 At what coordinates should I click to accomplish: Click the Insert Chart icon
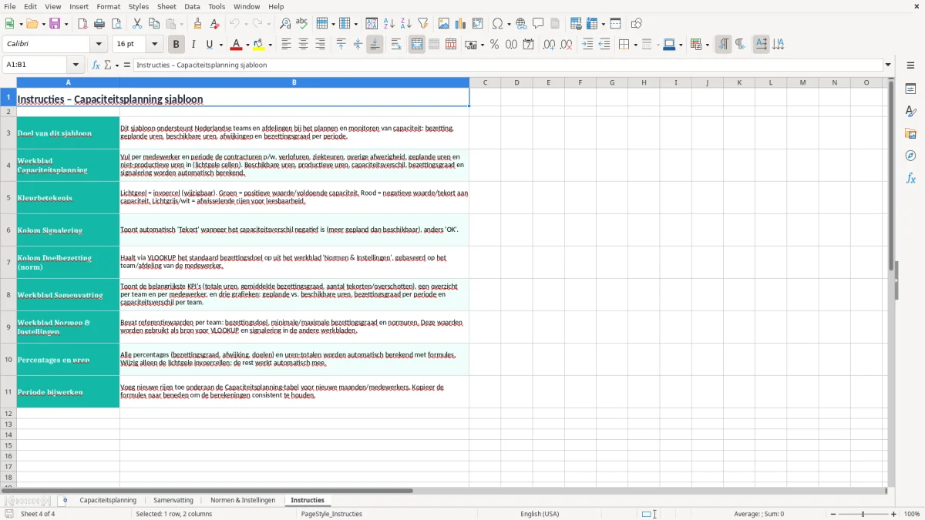[461, 24]
